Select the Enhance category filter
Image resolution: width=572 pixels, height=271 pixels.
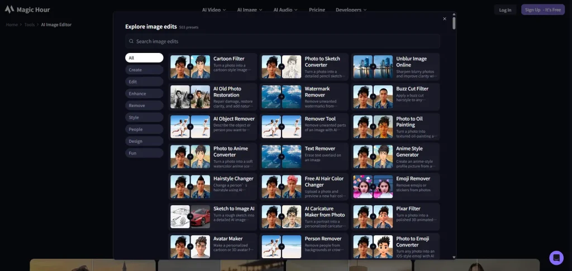pos(144,94)
